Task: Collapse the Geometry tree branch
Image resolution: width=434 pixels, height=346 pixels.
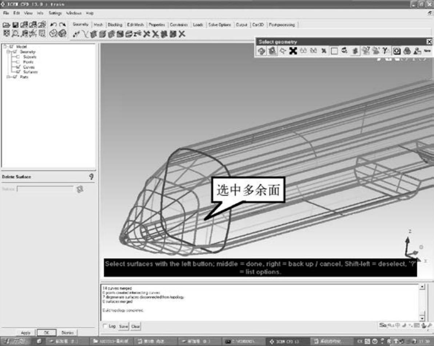Action: [8, 52]
